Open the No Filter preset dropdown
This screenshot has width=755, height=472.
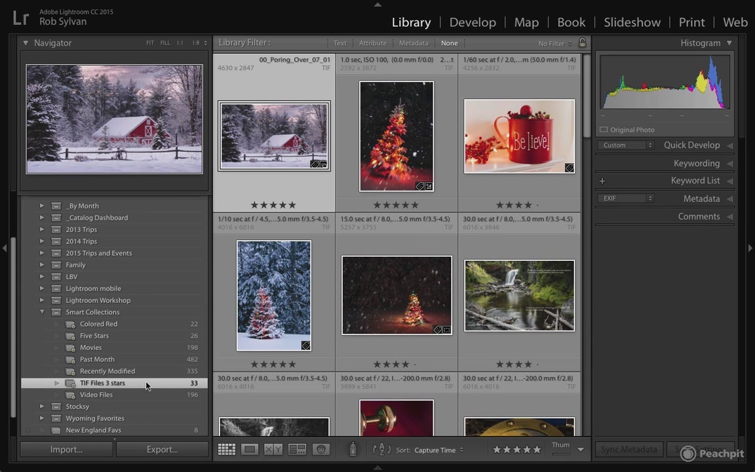click(x=555, y=43)
